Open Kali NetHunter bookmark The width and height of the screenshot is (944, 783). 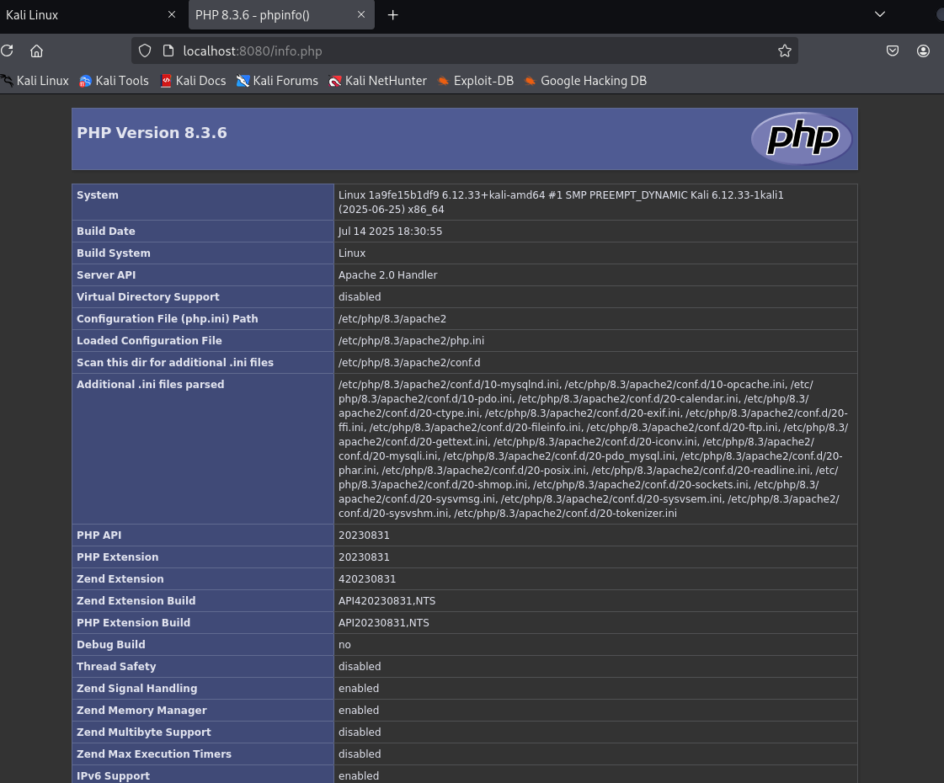(378, 81)
